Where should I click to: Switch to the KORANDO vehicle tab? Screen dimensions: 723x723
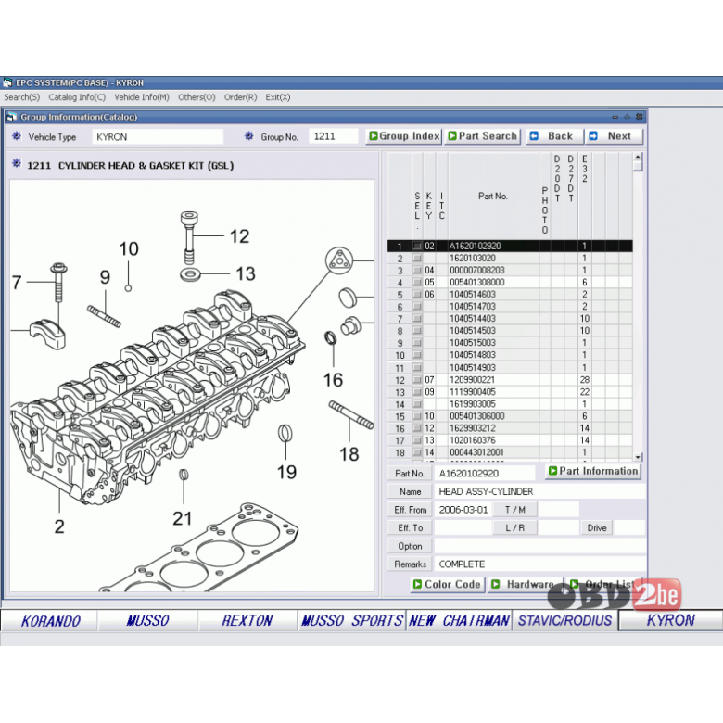50,621
